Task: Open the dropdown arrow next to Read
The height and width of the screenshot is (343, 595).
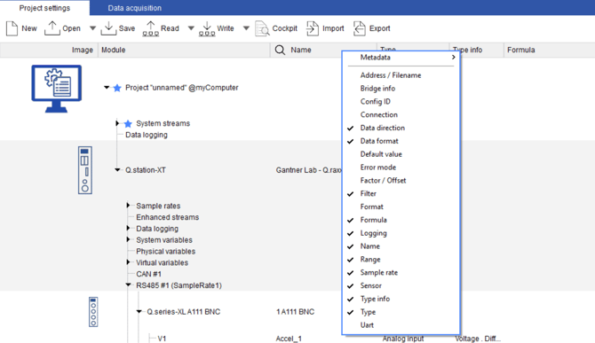Action: [x=191, y=28]
